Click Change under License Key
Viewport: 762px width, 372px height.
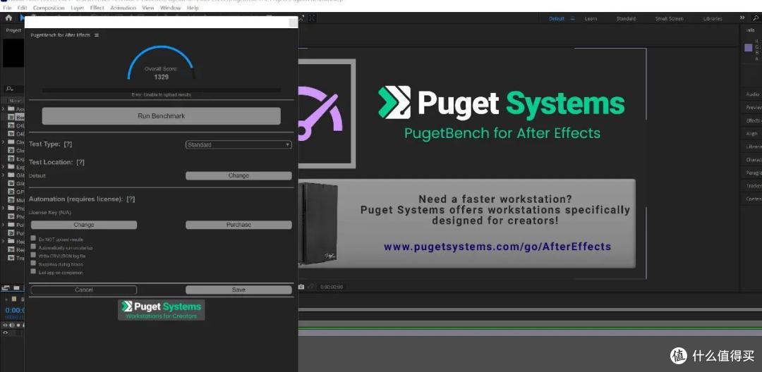(x=84, y=225)
